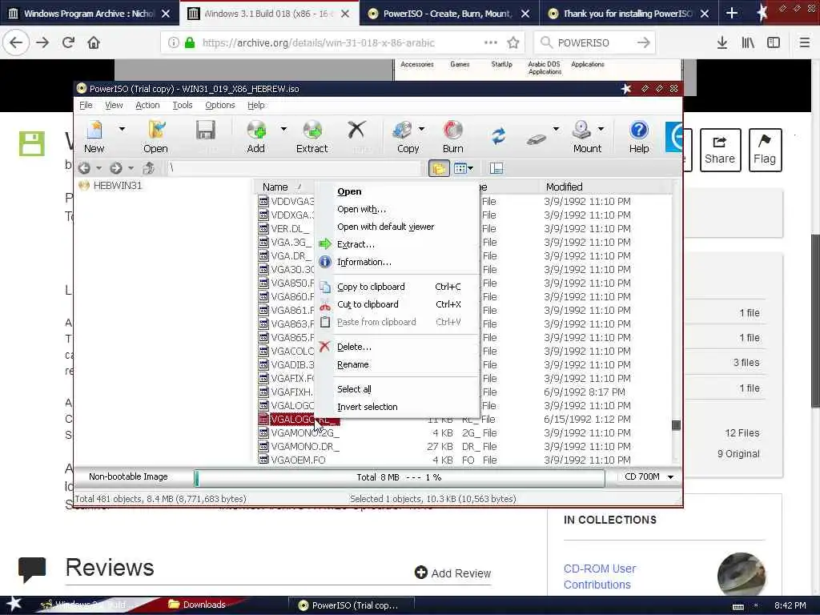
Task: Expand the Mount button dropdown arrow
Action: click(x=601, y=129)
